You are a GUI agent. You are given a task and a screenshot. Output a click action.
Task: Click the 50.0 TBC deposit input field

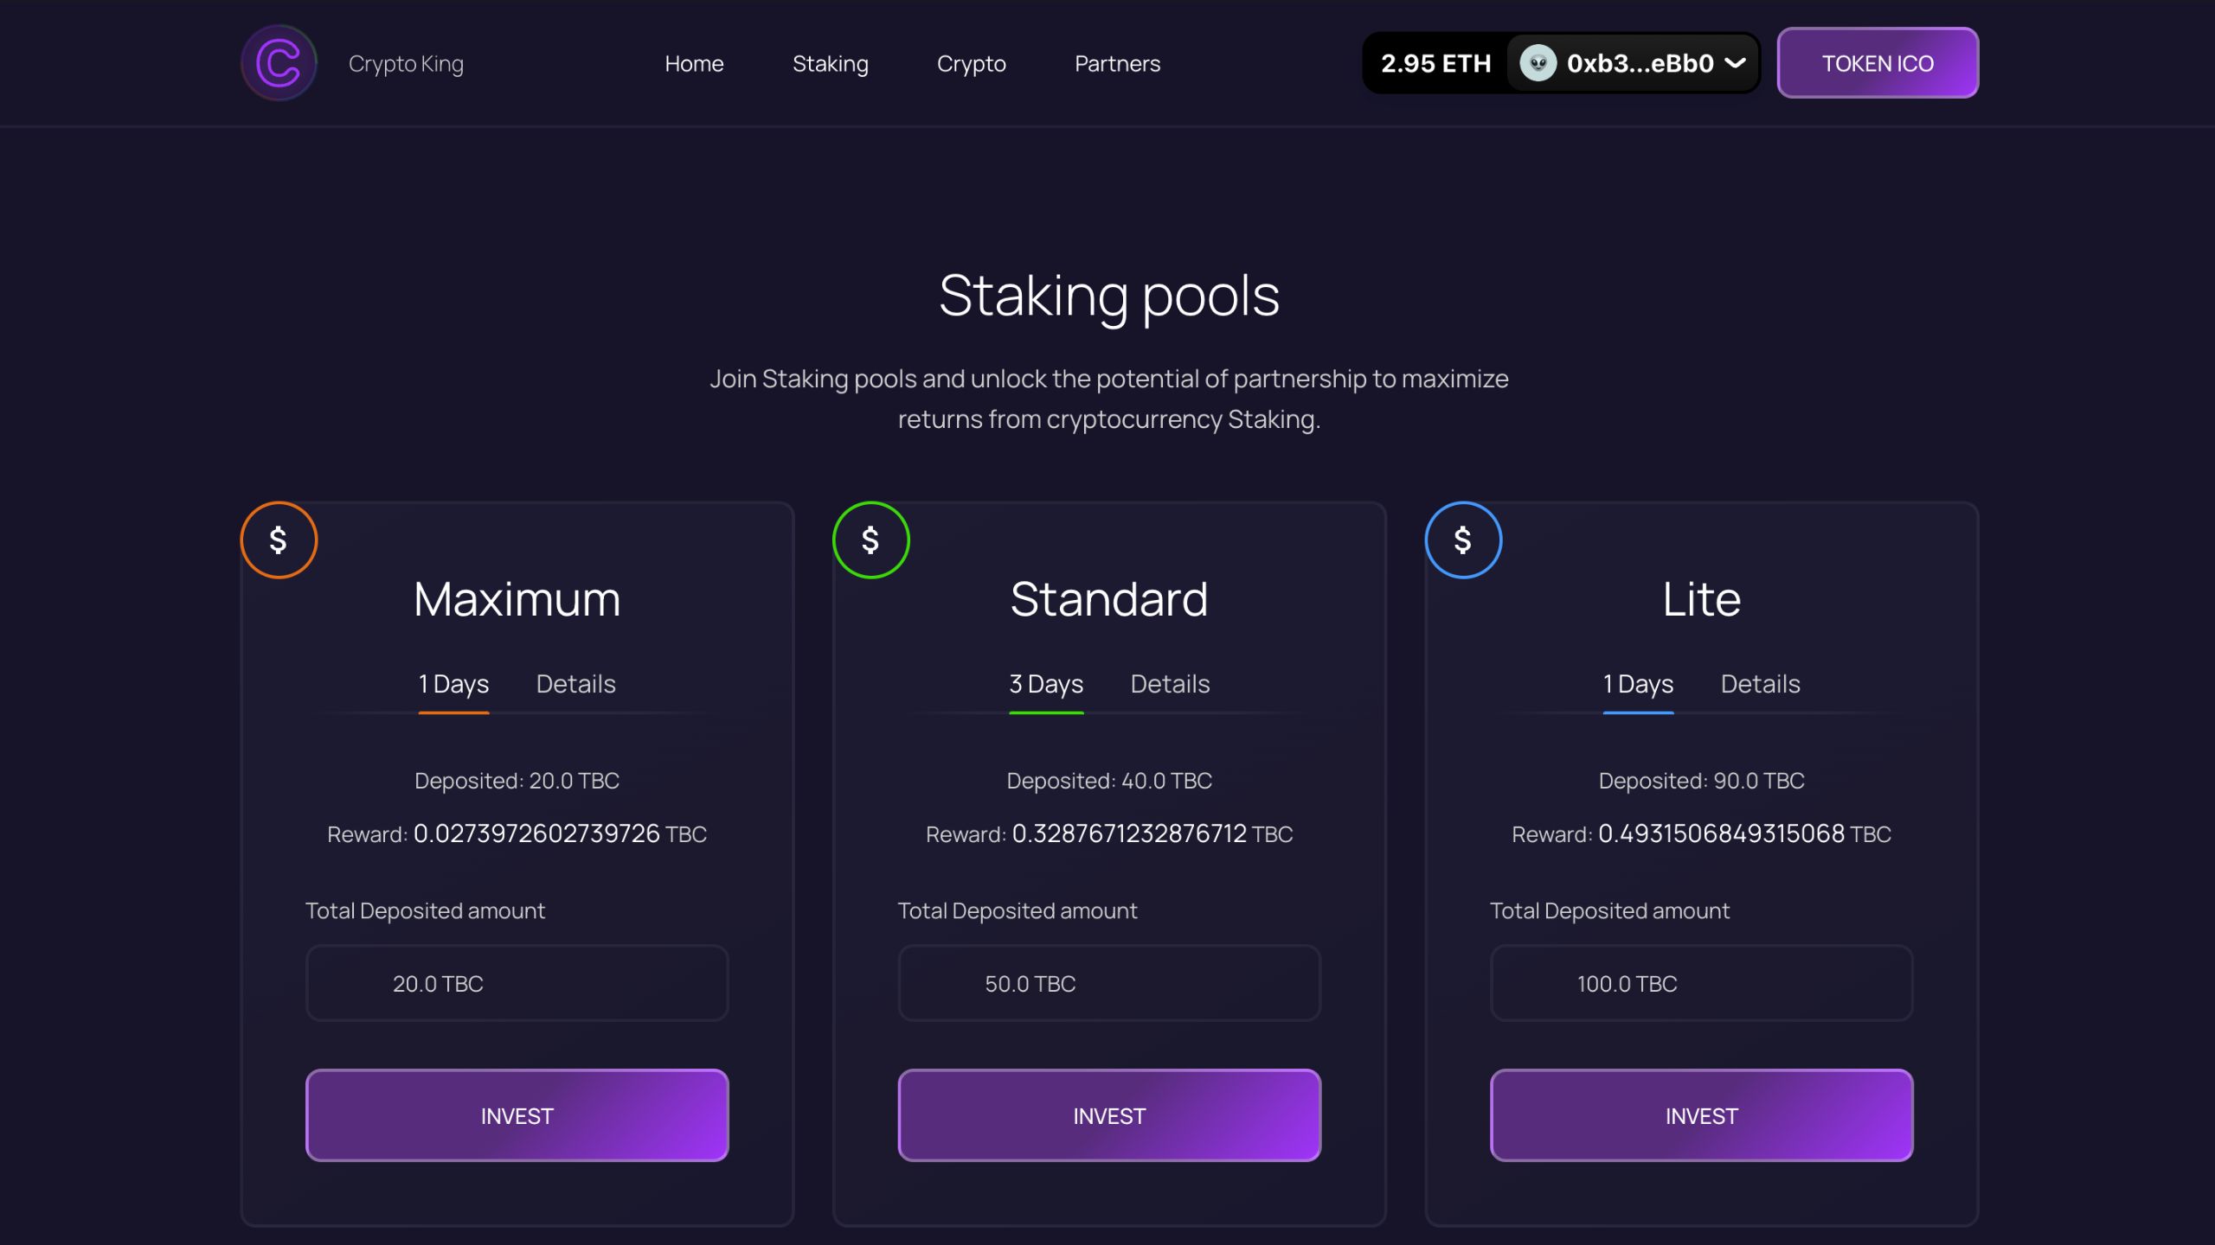[1109, 983]
